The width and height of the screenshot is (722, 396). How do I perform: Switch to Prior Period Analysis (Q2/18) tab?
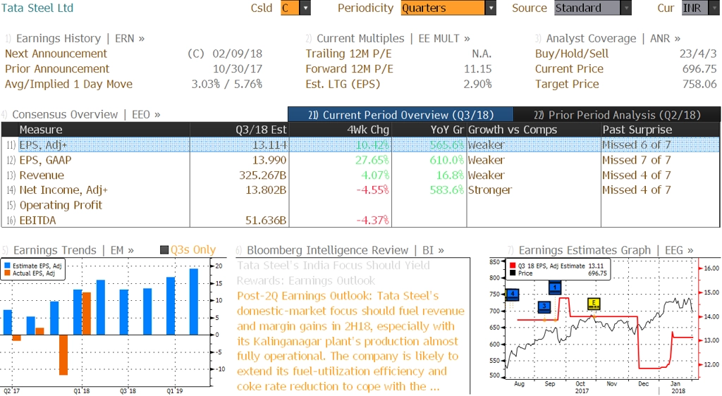(x=617, y=115)
